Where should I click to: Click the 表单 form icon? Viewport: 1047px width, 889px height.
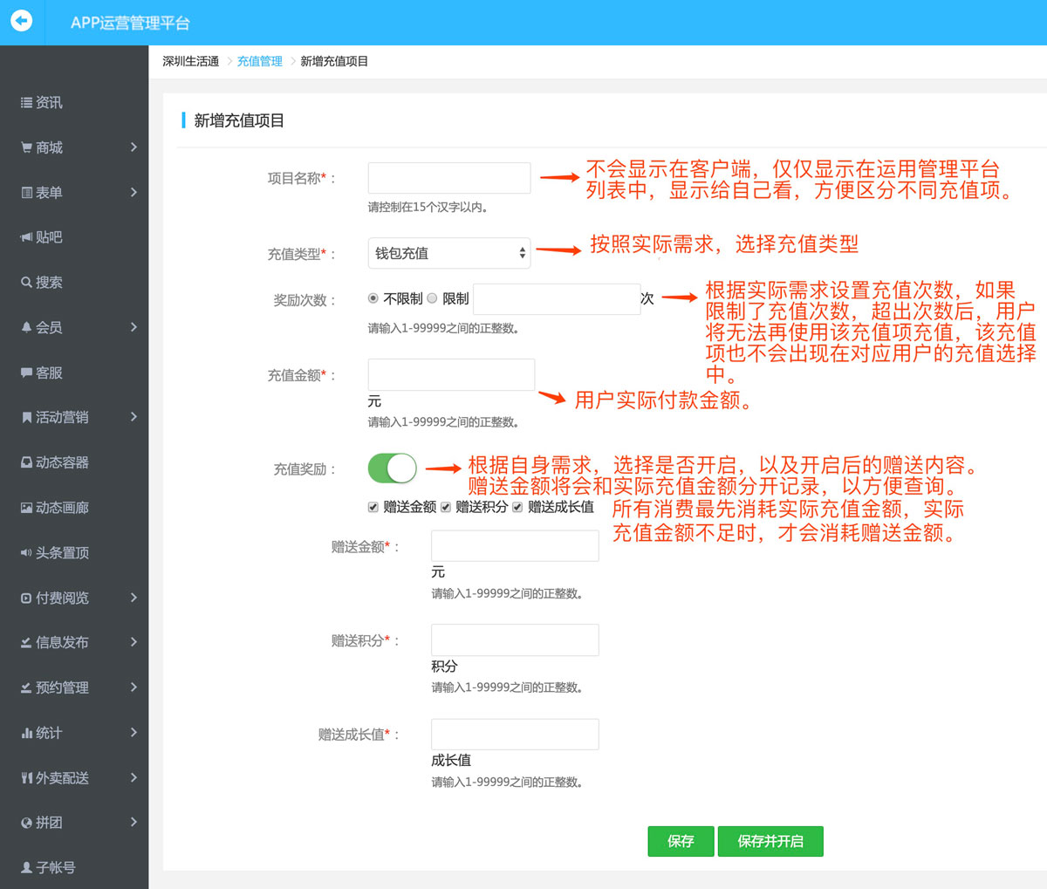tap(26, 193)
